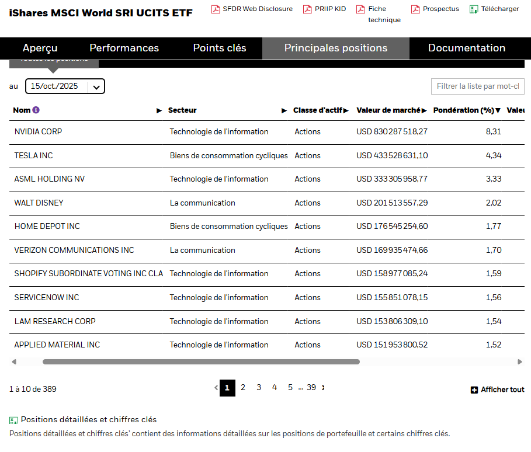Click the horizontal table scrollbar
The image size is (531, 452).
coord(201,362)
